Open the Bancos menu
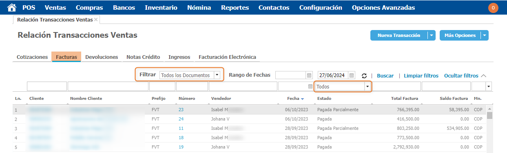507x153 pixels. pyautogui.click(x=124, y=8)
